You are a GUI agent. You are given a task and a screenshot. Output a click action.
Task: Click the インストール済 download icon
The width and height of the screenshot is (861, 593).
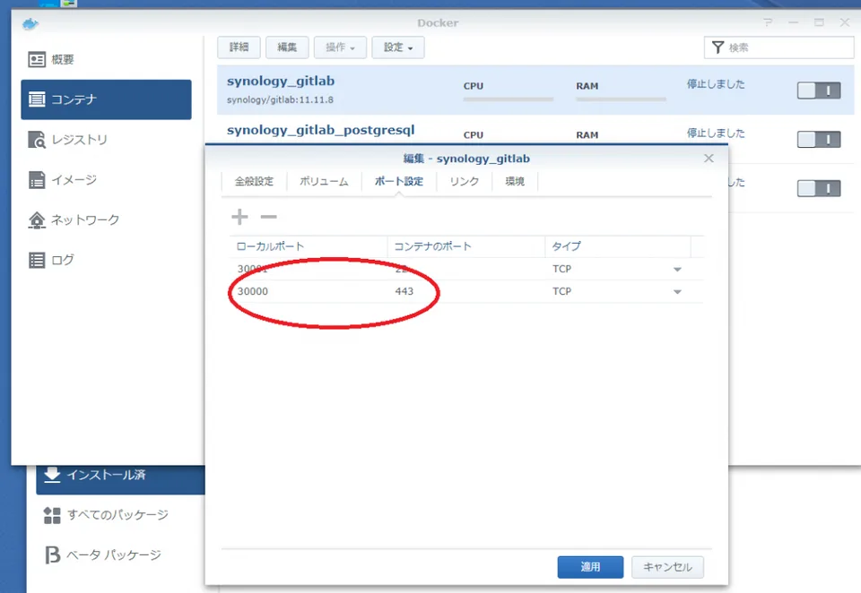click(x=52, y=475)
